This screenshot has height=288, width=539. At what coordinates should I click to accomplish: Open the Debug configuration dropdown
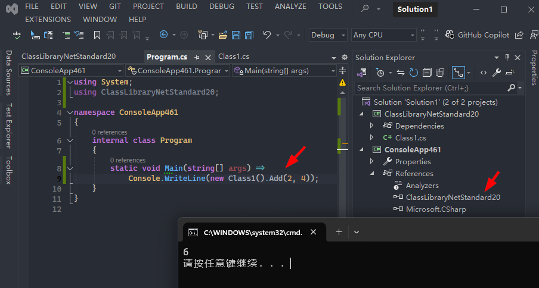[327, 35]
